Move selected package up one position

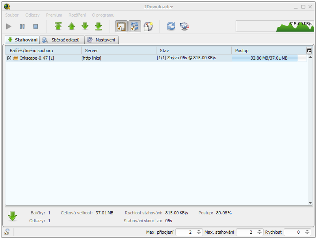click(72, 26)
